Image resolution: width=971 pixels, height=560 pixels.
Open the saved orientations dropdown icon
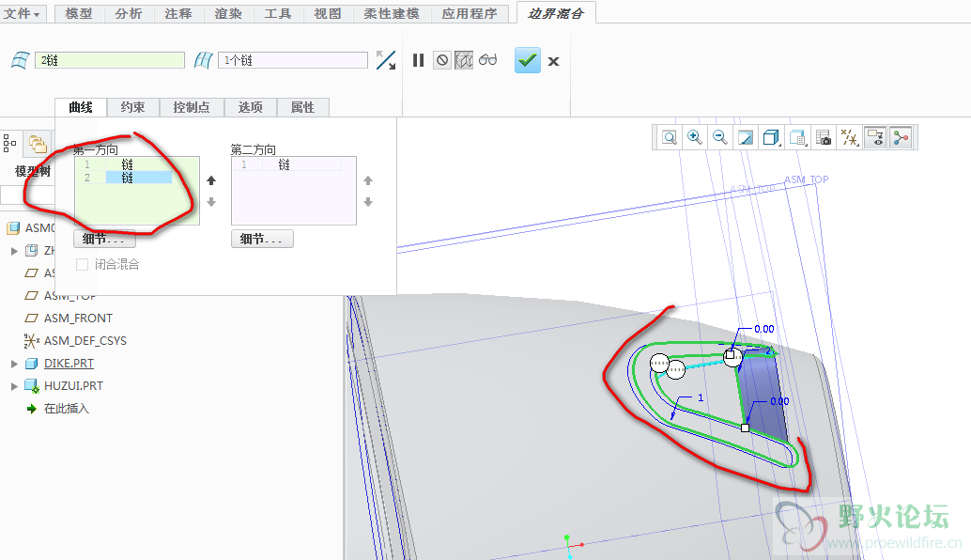point(798,137)
